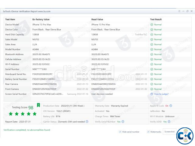Screen dimensions: 195x146
Task: Click the Domestic SIM card needed text
Action: [71, 122]
